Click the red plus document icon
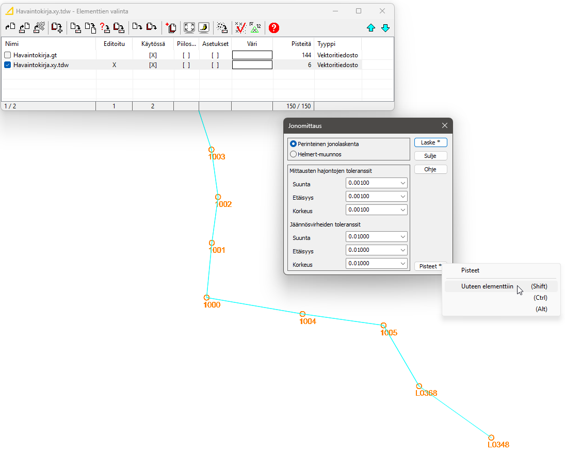The image size is (565, 452). coord(171,28)
